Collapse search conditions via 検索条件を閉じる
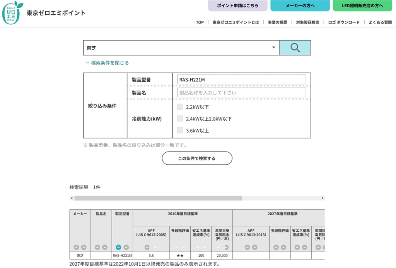Viewport: 396px width, 268px height. (x=108, y=63)
